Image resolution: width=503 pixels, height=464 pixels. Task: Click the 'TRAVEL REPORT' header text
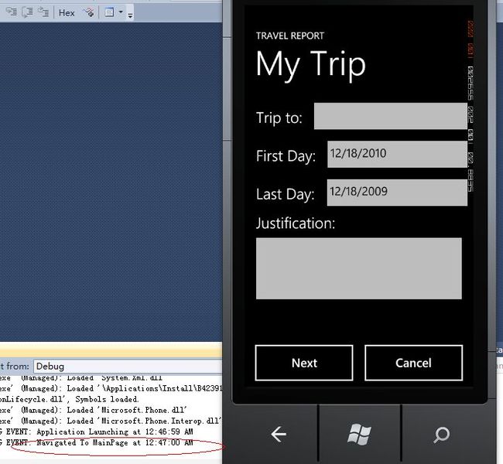click(x=290, y=36)
